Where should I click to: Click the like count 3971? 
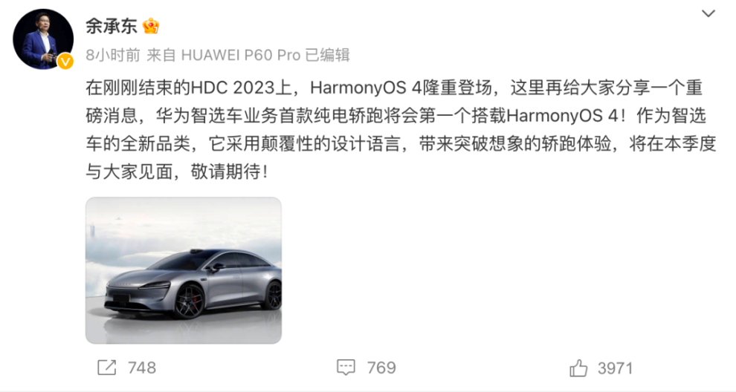point(616,368)
